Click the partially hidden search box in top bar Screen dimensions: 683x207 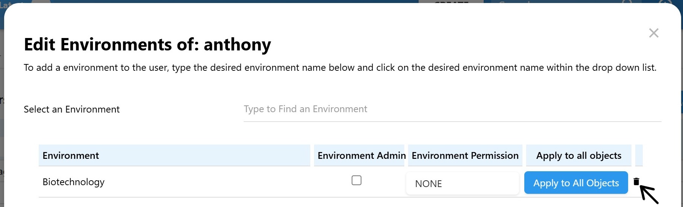tap(545, 2)
